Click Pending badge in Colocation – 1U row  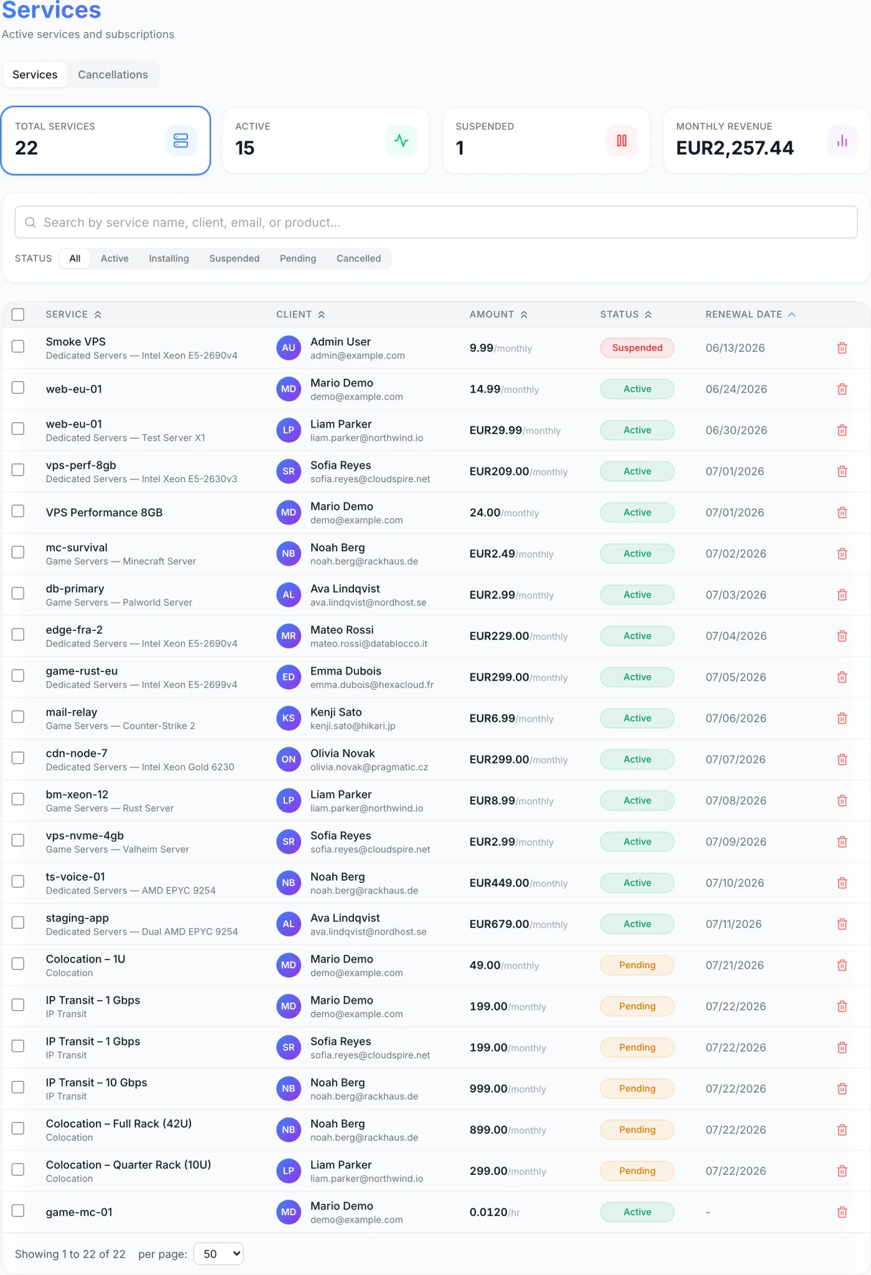click(637, 965)
